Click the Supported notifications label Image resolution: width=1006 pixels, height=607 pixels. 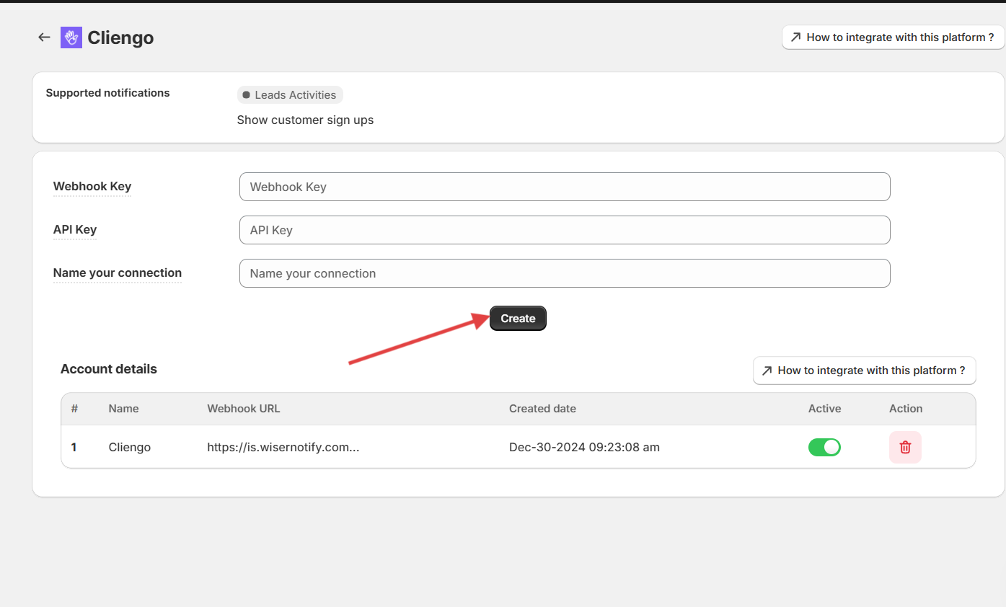[107, 93]
